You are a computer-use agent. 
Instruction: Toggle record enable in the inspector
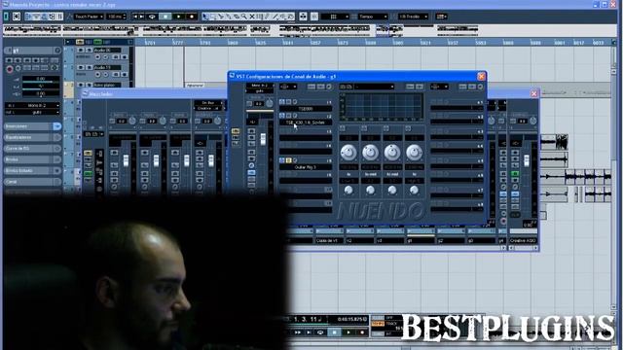click(x=10, y=69)
